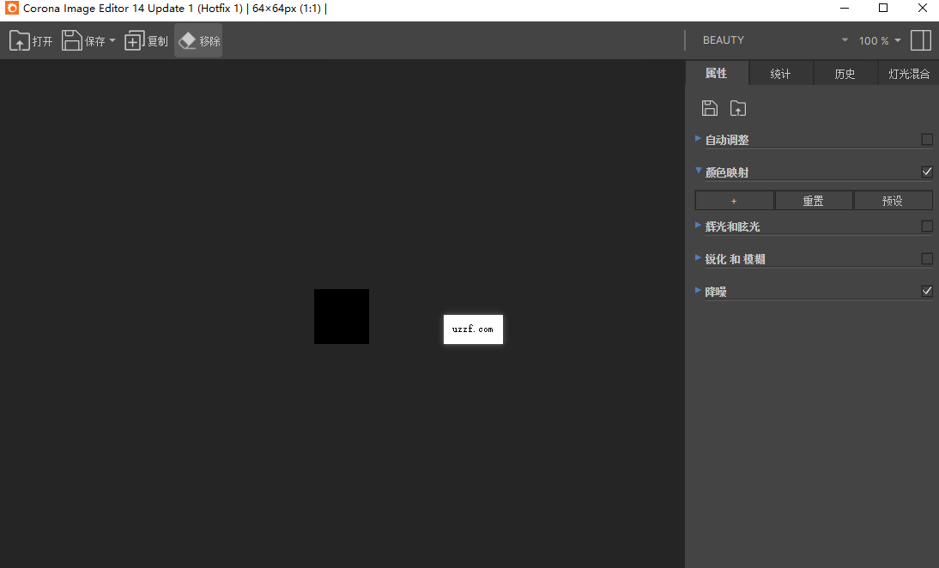The width and height of the screenshot is (939, 568).
Task: Click the Copy (复制) icon
Action: click(x=135, y=40)
